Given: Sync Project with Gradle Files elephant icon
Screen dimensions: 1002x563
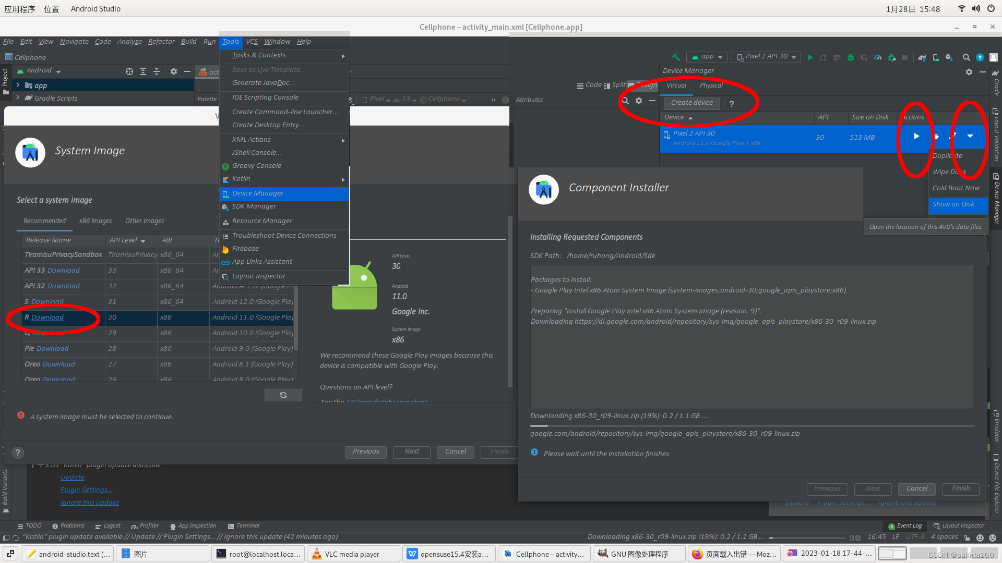Looking at the screenshot, I should (922, 57).
